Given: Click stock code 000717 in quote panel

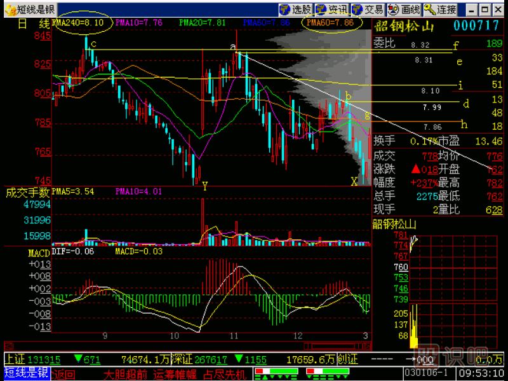Looking at the screenshot, I should pos(478,25).
